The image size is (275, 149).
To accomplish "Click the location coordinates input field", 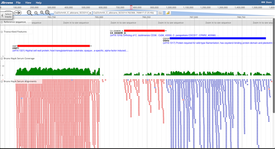I will pyautogui.click(x=124, y=13).
